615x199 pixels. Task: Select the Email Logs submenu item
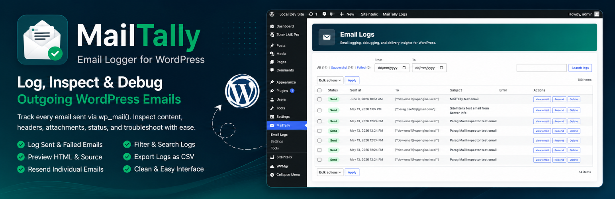(279, 135)
